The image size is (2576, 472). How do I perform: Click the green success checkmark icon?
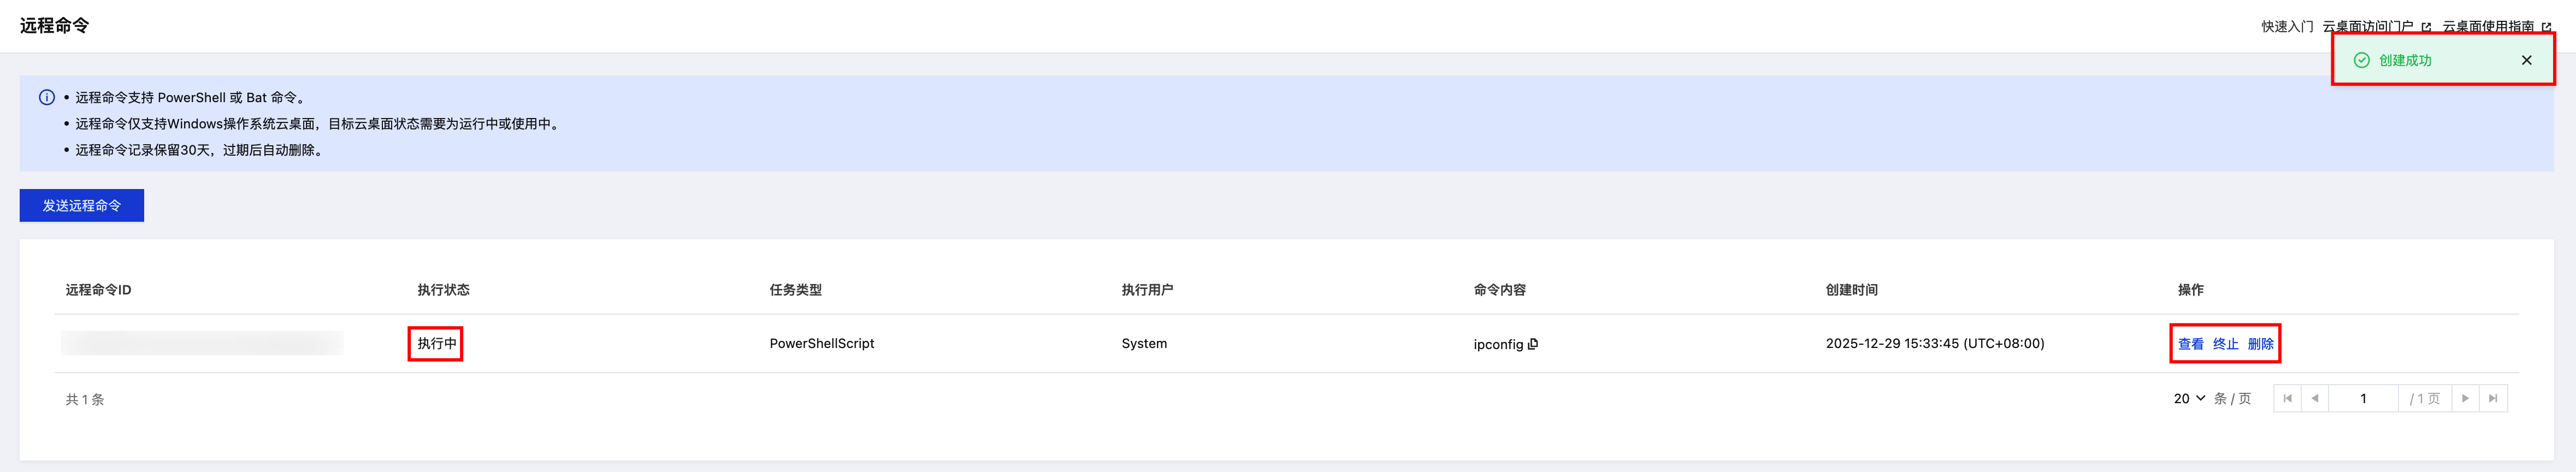click(x=2361, y=60)
